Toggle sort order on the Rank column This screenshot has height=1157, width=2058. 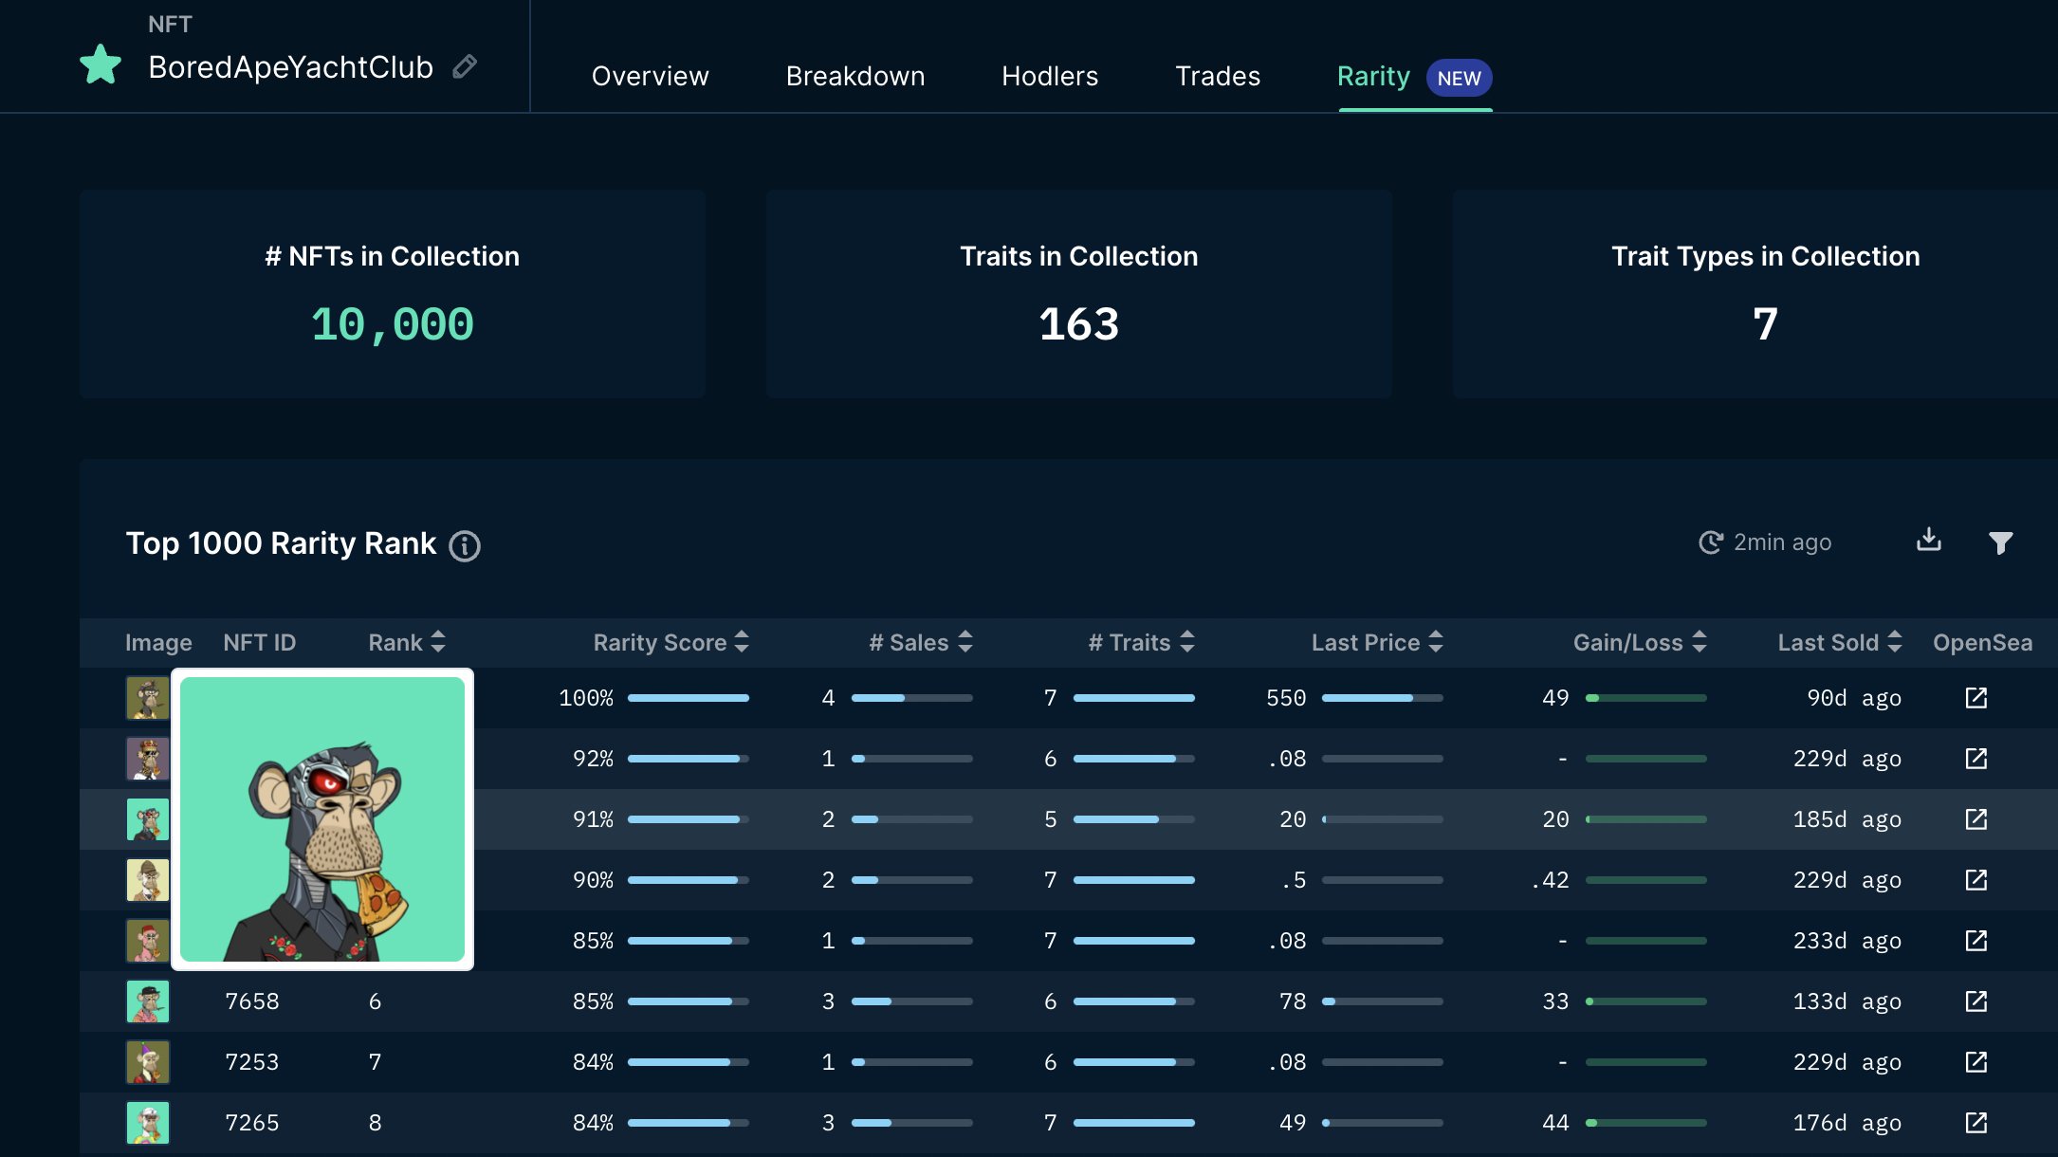(438, 642)
